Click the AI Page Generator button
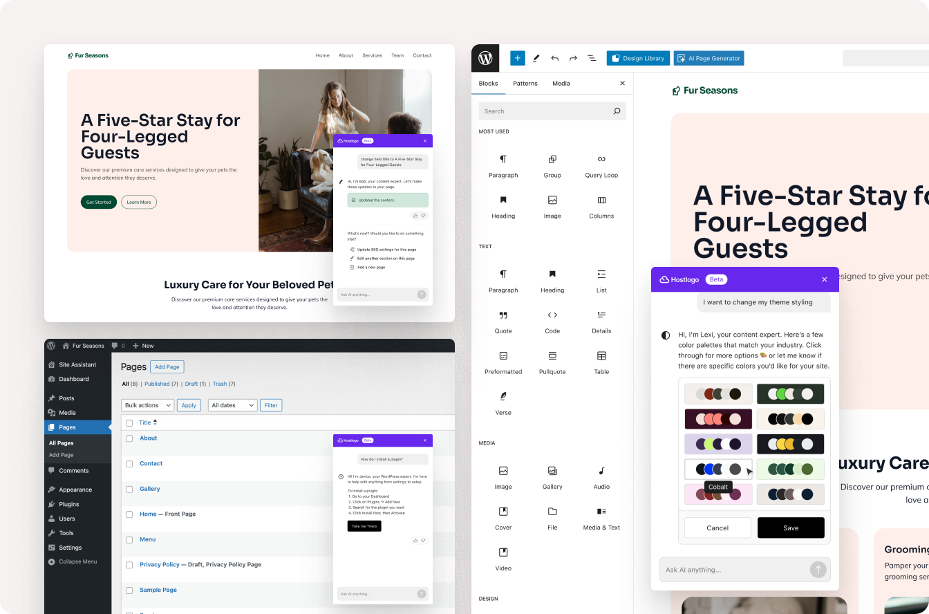This screenshot has width=929, height=614. tap(709, 58)
